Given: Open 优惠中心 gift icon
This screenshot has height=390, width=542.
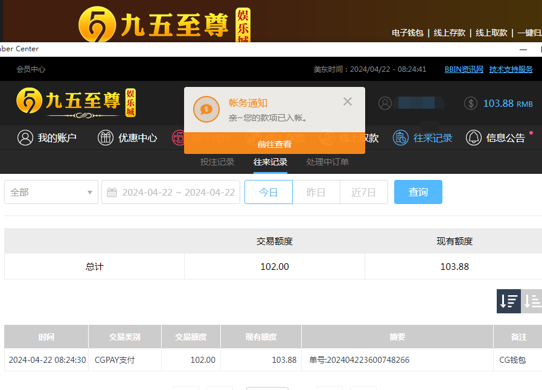Looking at the screenshot, I should click(106, 138).
